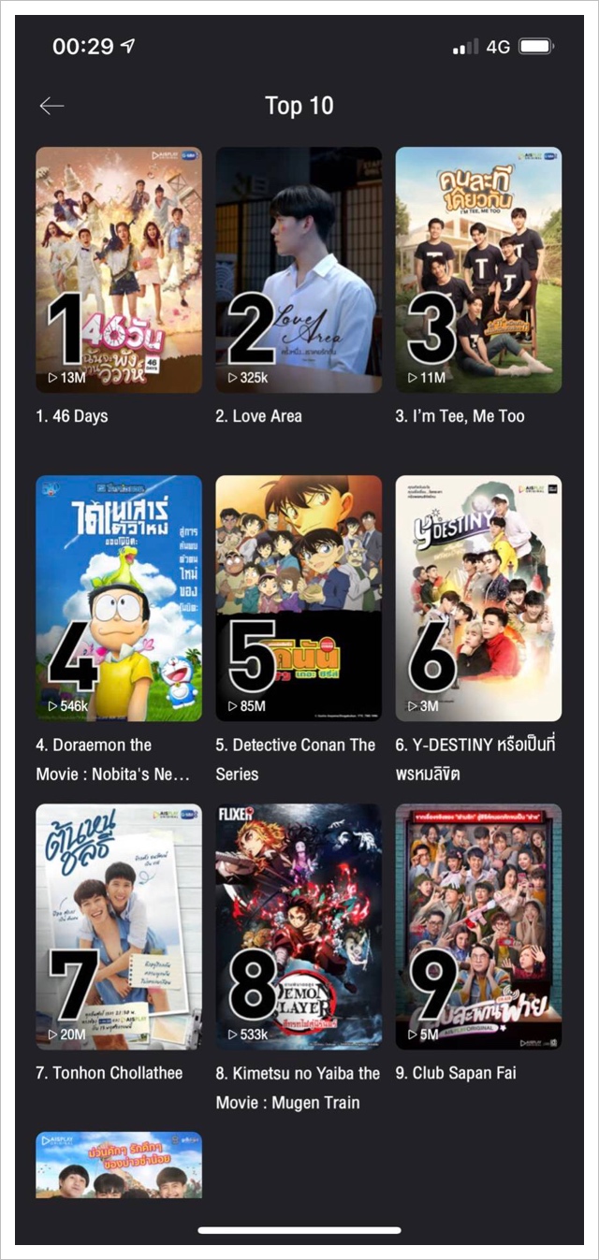Open the Demon Slayer Mugen Train poster
The image size is (599, 1260).
[x=299, y=926]
